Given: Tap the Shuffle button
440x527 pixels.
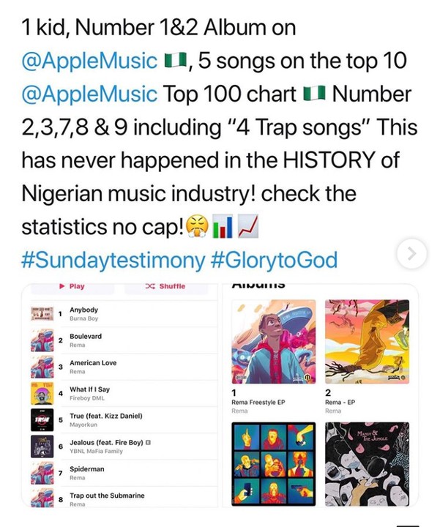Looking at the screenshot, I should coord(166,286).
